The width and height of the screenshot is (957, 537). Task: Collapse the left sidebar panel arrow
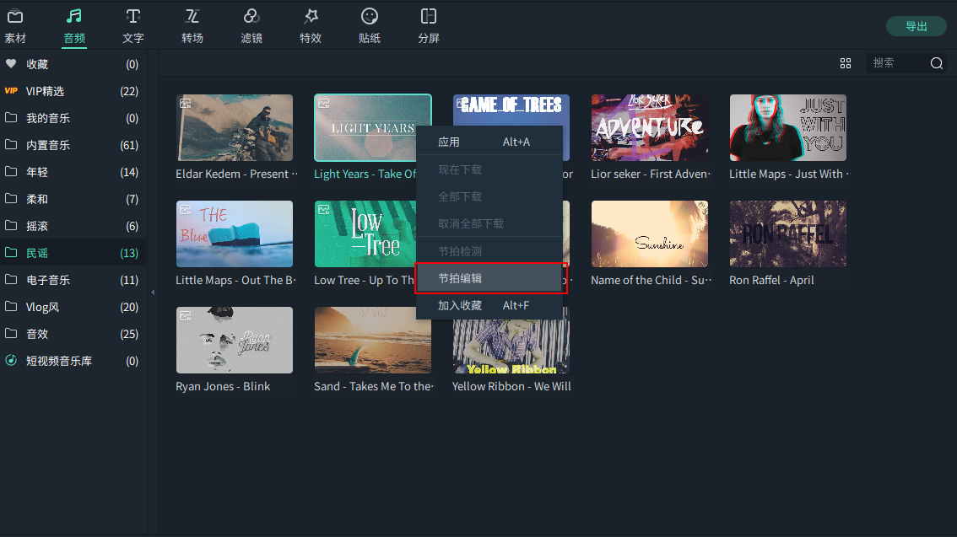coord(153,292)
